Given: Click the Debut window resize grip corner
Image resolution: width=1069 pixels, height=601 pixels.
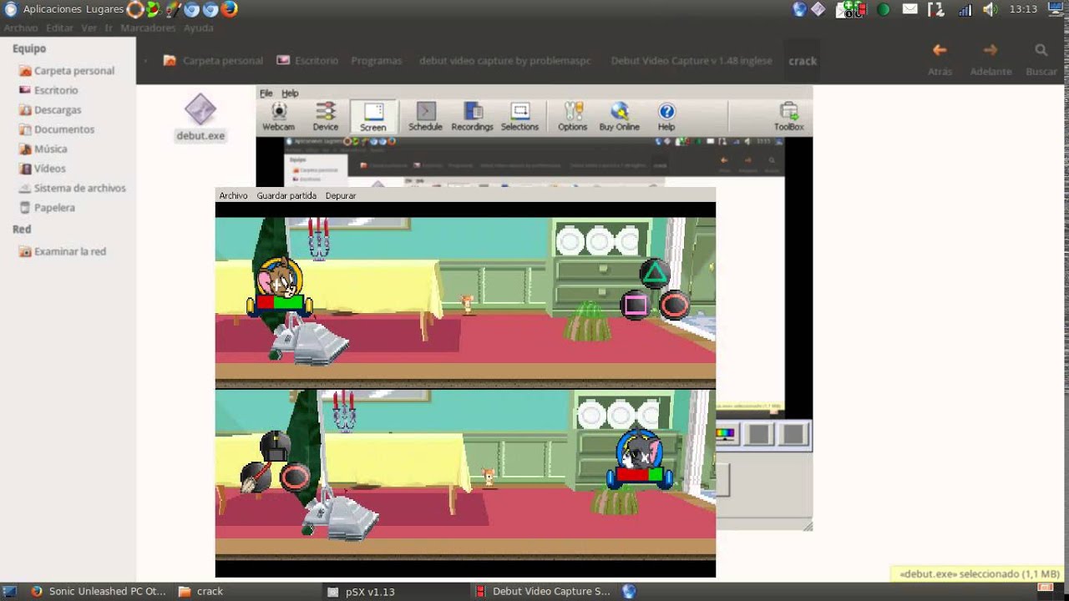Looking at the screenshot, I should (807, 526).
